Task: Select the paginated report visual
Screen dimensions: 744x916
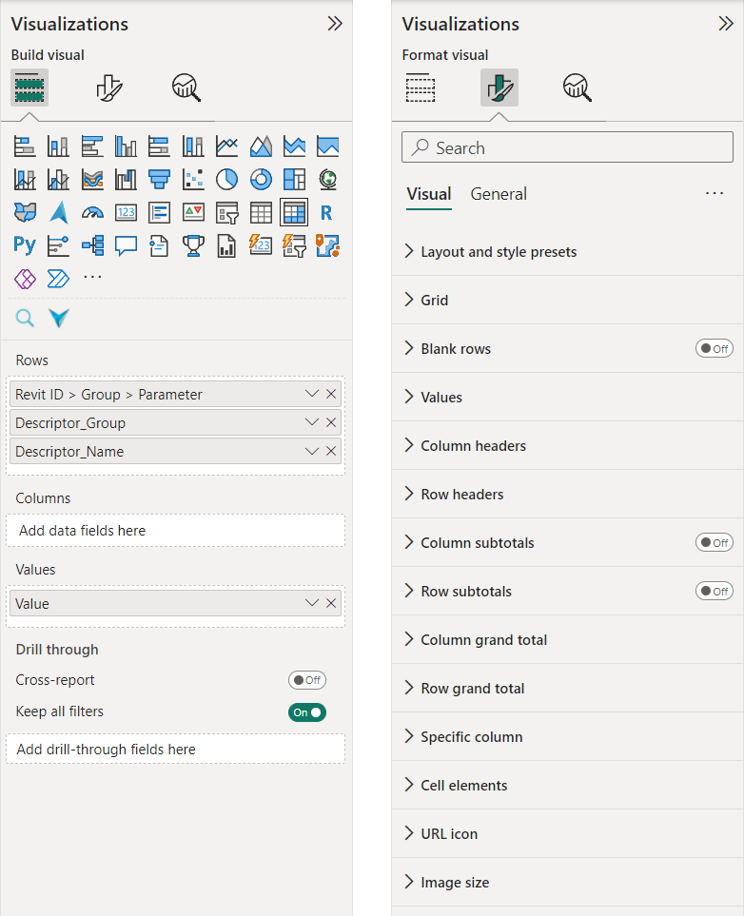Action: [x=226, y=245]
